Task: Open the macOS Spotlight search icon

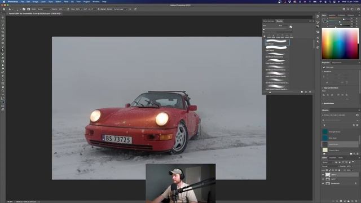Action: pyautogui.click(x=329, y=2)
